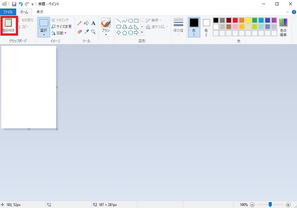The image size is (297, 208).
Task: Pick the Hexagon shape
Action: coord(130,32)
